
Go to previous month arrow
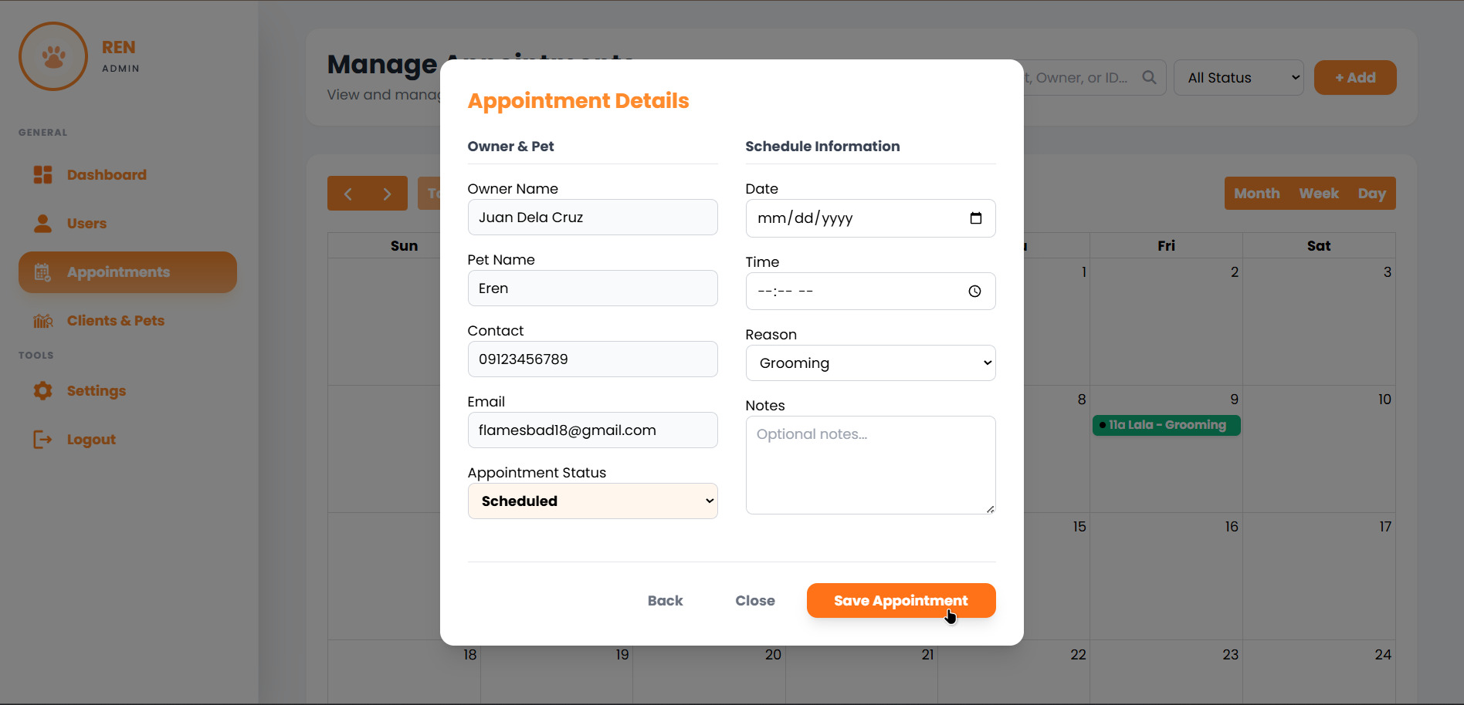click(347, 194)
